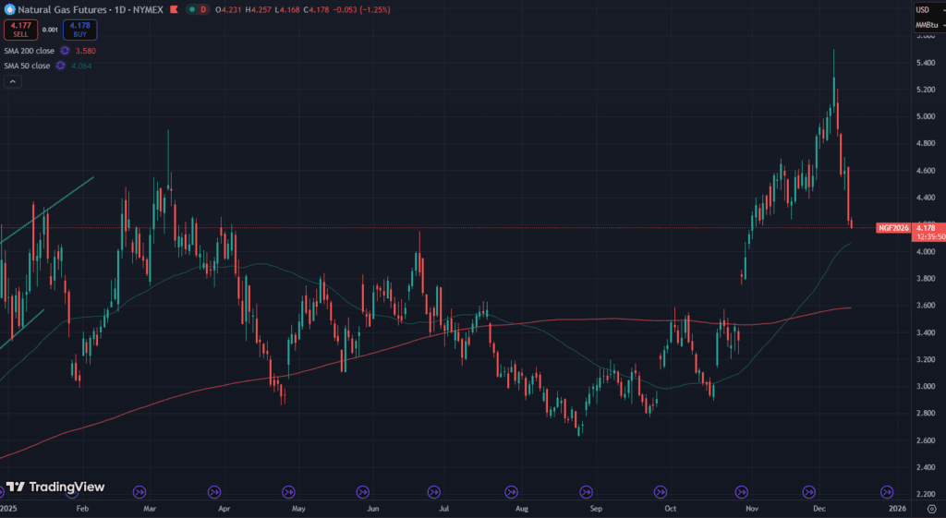Click the contract rollover marker near December
The image size is (946, 518).
pyautogui.click(x=809, y=492)
